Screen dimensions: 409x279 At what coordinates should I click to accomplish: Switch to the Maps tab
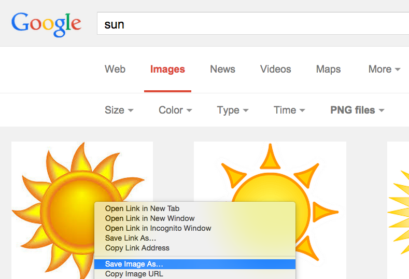tap(328, 69)
